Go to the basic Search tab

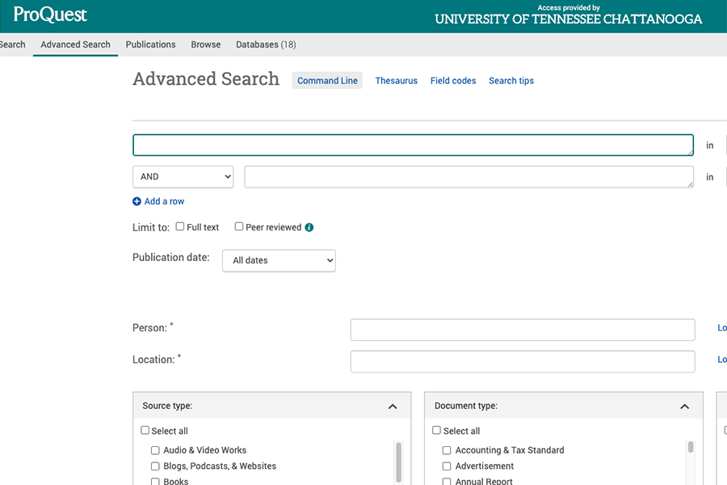(x=12, y=44)
